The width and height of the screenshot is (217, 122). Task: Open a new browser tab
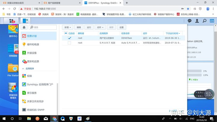[127, 3]
